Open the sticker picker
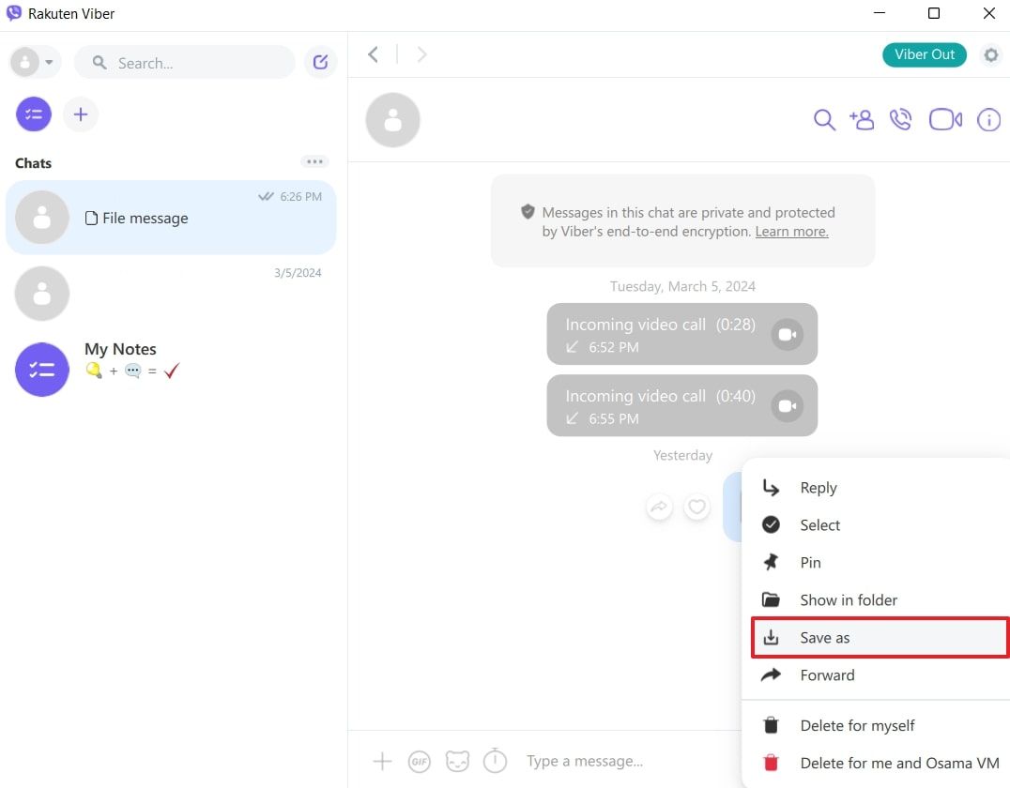This screenshot has width=1010, height=788. tap(457, 762)
